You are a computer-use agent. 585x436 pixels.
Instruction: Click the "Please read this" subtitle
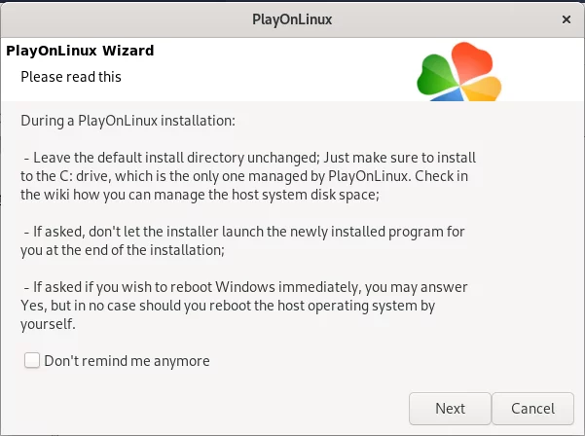coord(71,77)
